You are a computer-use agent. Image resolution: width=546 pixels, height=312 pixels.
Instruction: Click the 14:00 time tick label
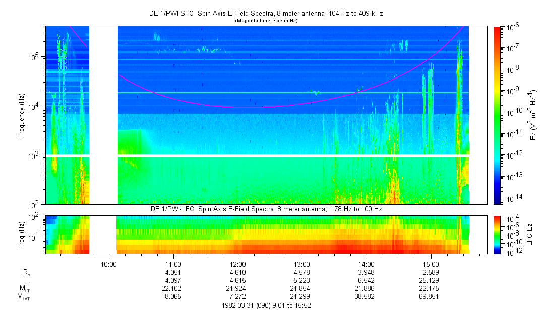tap(366, 264)
